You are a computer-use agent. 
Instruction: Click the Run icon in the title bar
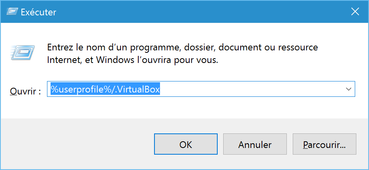(12, 11)
